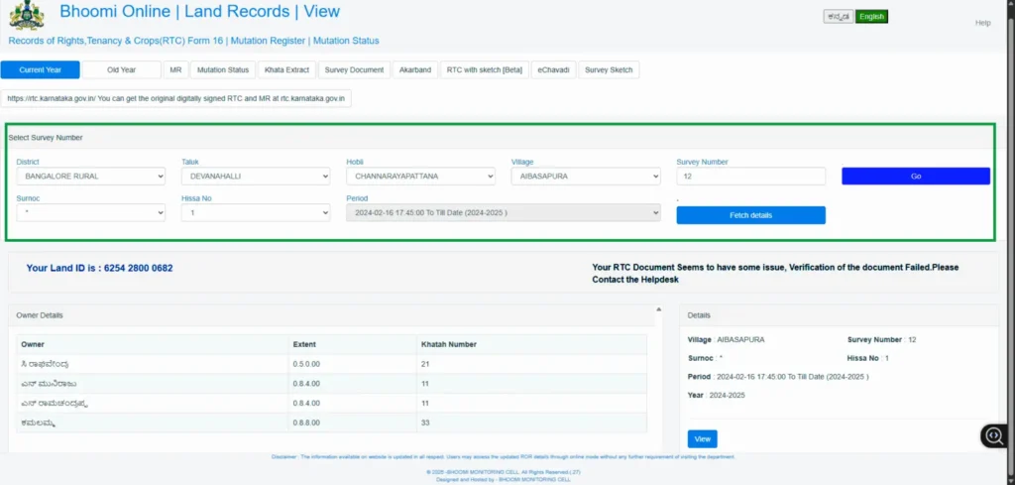This screenshot has height=485, width=1015.
Task: Expand the Taluk dropdown showing DEVANAHALLI
Action: pos(256,177)
